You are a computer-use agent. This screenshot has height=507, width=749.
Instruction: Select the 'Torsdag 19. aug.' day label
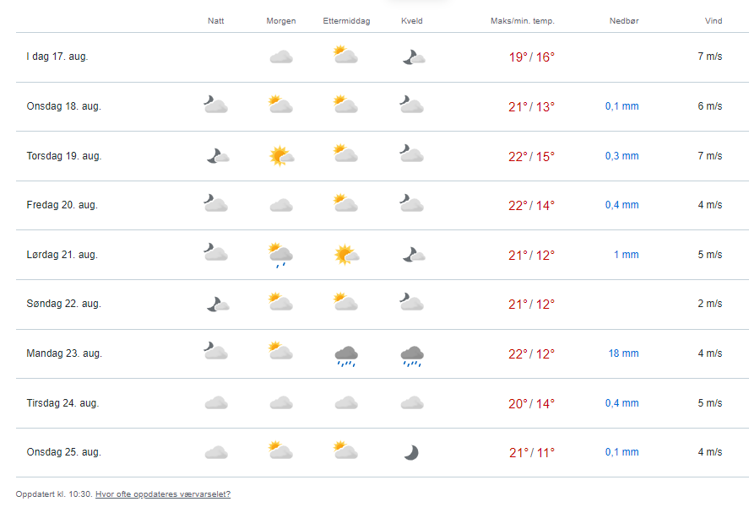coord(65,156)
